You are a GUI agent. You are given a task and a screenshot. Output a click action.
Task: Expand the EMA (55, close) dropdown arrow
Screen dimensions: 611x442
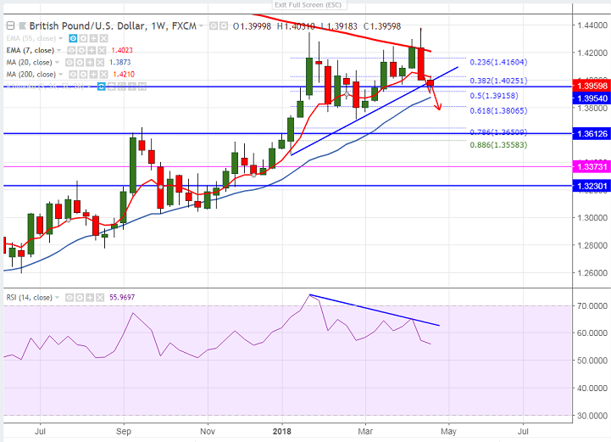coord(60,38)
